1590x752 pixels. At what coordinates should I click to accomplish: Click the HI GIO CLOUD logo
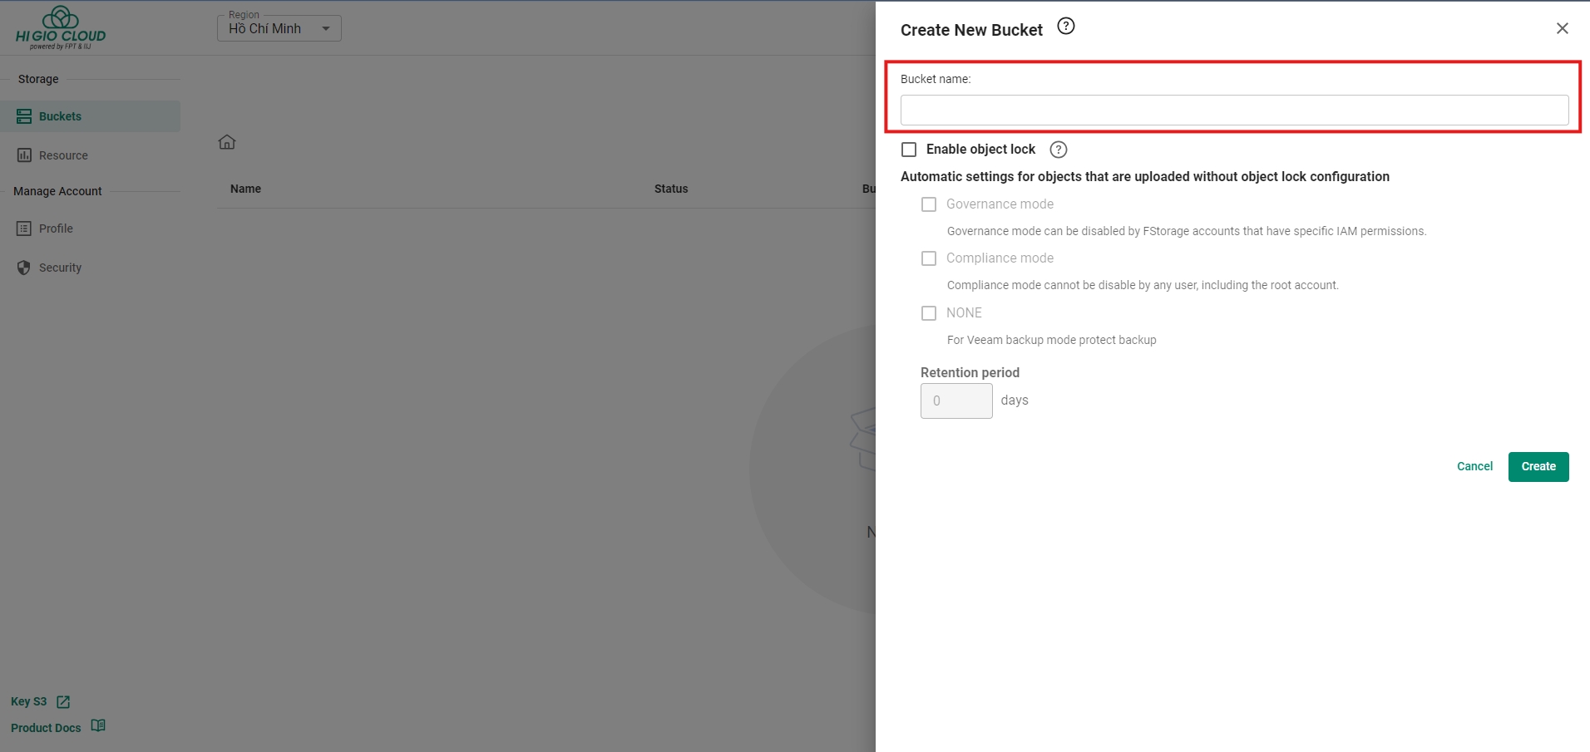pos(61,28)
